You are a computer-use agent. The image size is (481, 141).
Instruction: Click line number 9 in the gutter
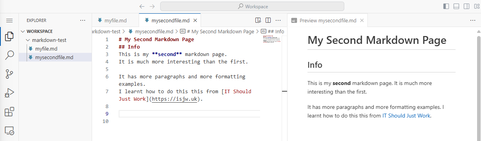tap(107, 114)
